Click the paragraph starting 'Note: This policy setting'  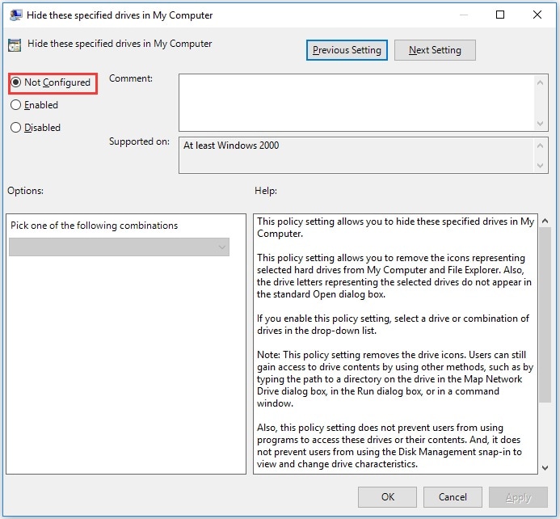(395, 379)
